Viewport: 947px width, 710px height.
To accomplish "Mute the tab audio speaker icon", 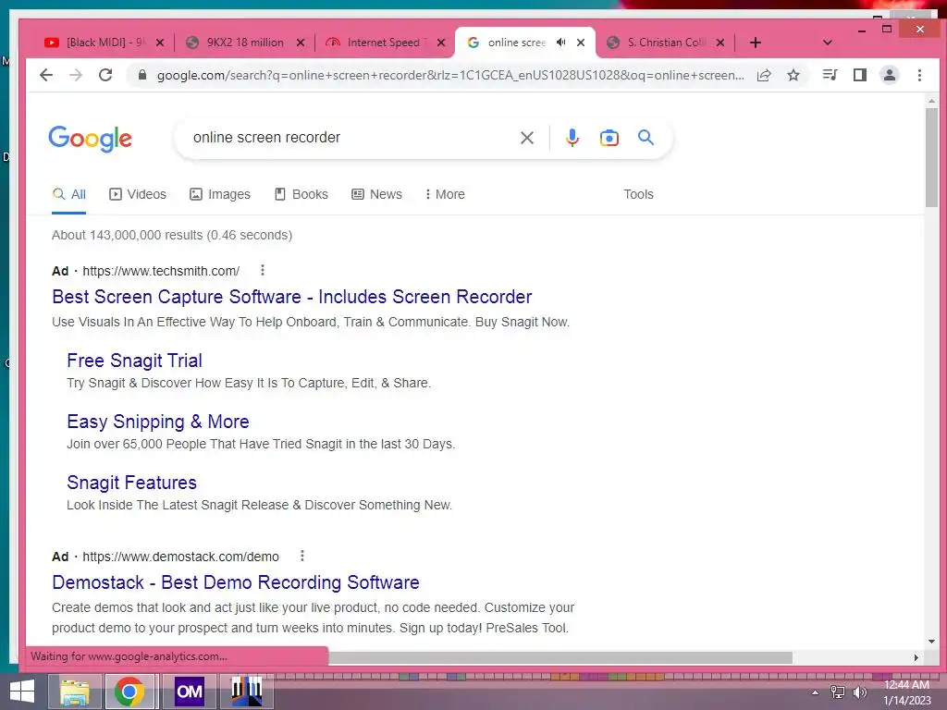I will [x=561, y=43].
